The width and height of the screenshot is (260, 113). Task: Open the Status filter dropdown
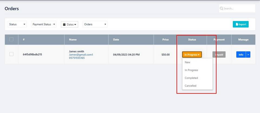coord(17,24)
